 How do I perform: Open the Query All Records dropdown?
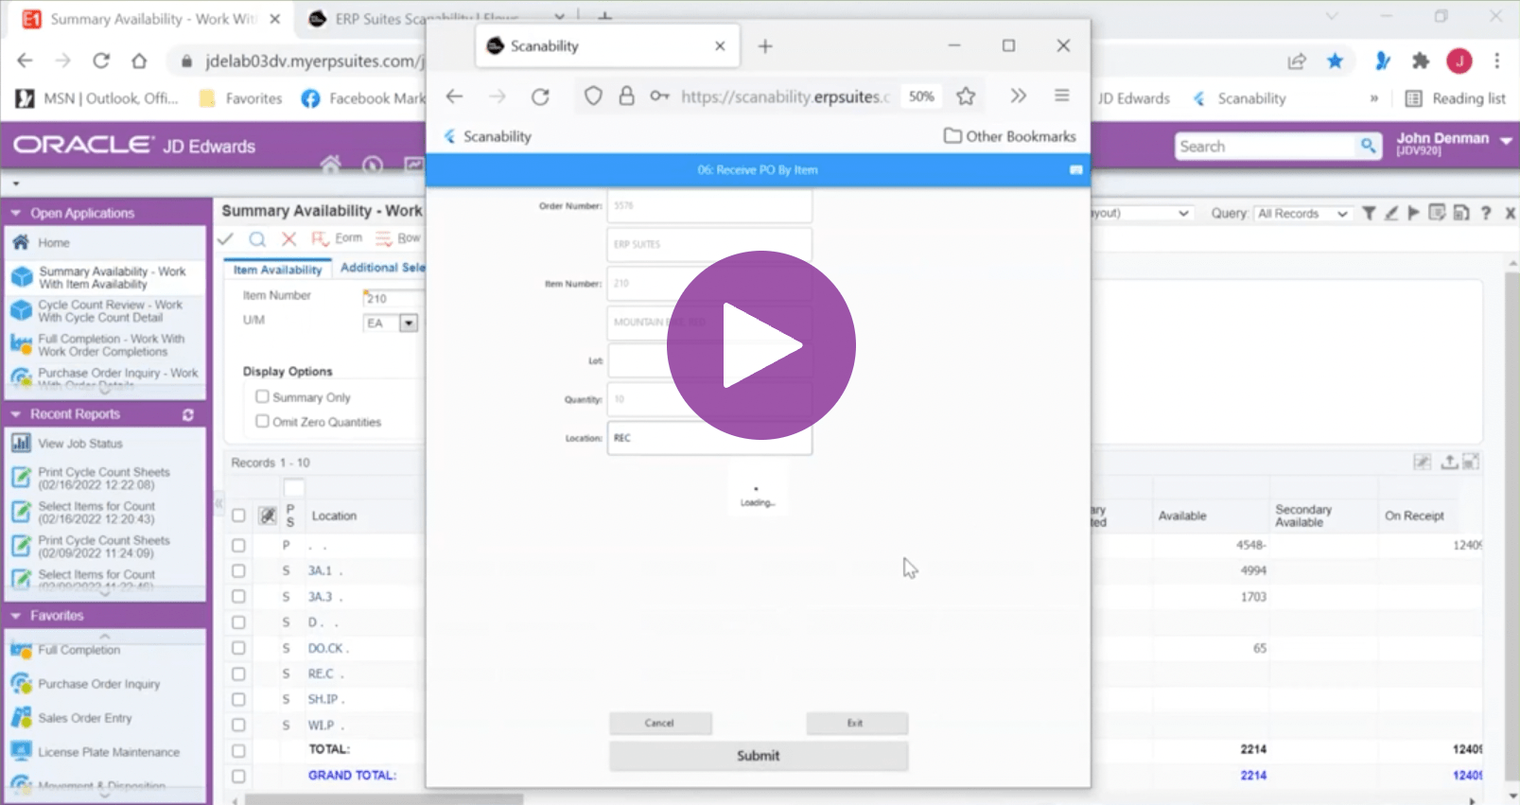1302,213
